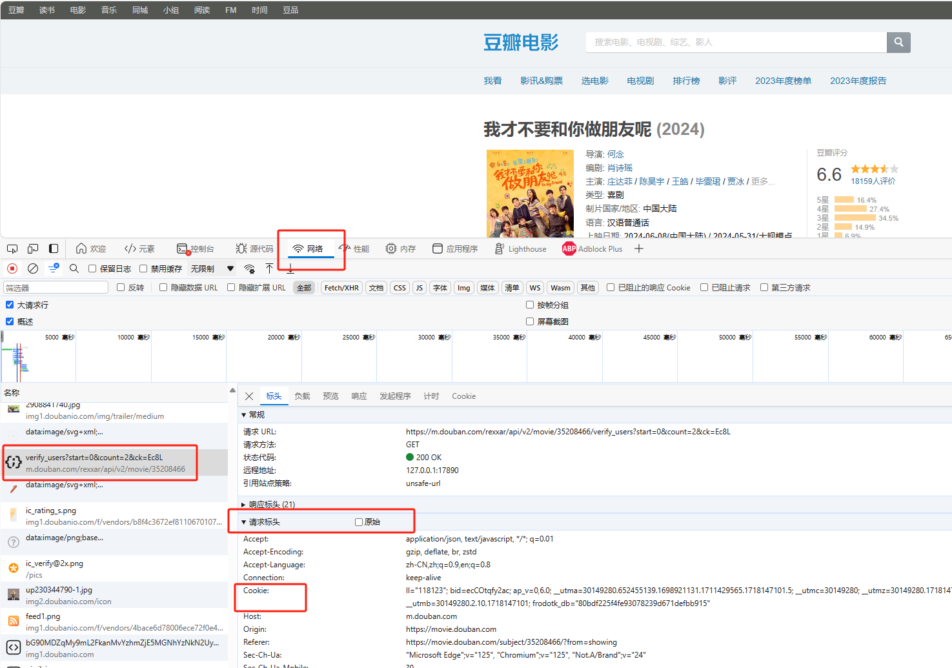Image resolution: width=952 pixels, height=668 pixels.
Task: Click the record network log button
Action: 12,268
